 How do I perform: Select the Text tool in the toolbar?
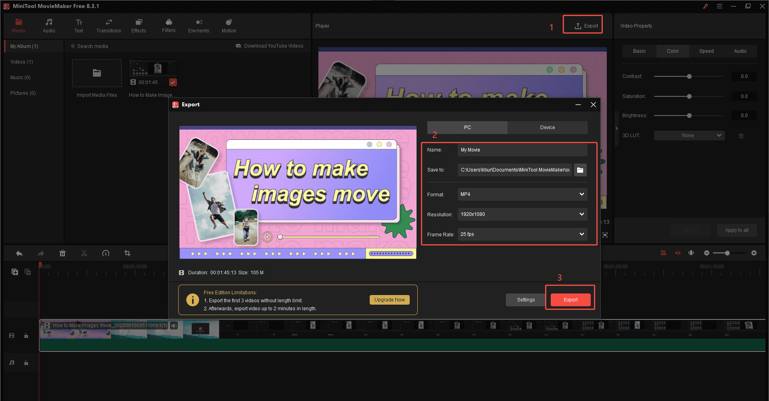tap(79, 26)
